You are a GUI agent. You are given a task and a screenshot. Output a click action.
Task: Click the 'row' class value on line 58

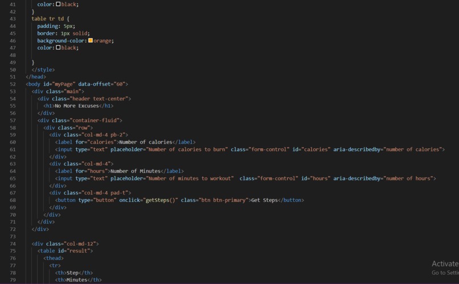click(x=83, y=128)
